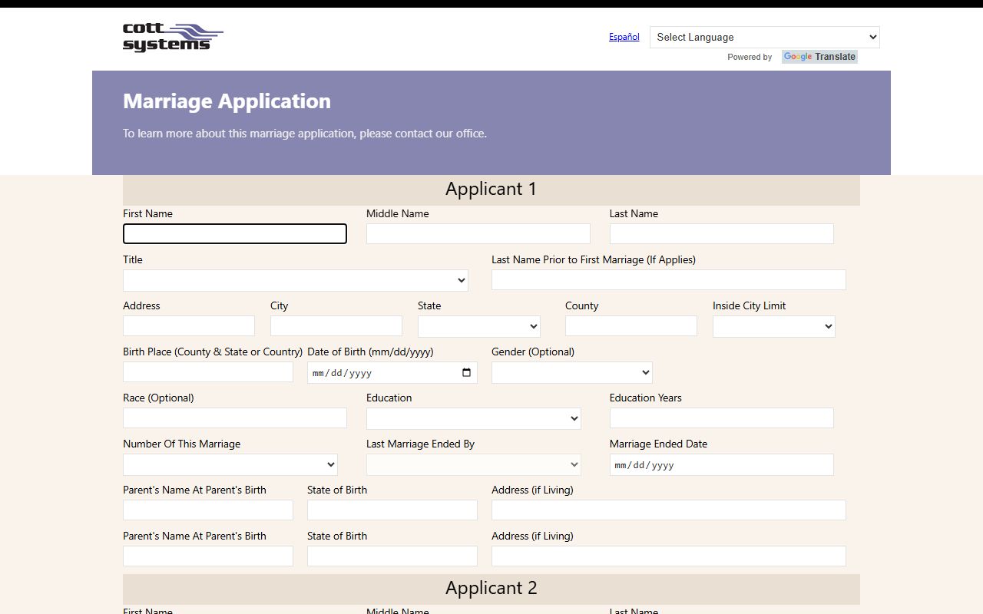Click first Parent's Name At Parent's Birth field

(x=208, y=510)
